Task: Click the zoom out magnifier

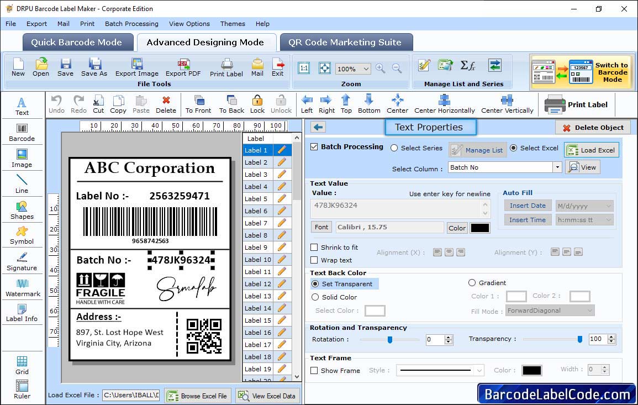Action: click(x=397, y=69)
